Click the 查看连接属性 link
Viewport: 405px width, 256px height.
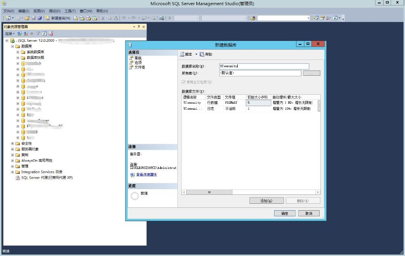pos(147,175)
